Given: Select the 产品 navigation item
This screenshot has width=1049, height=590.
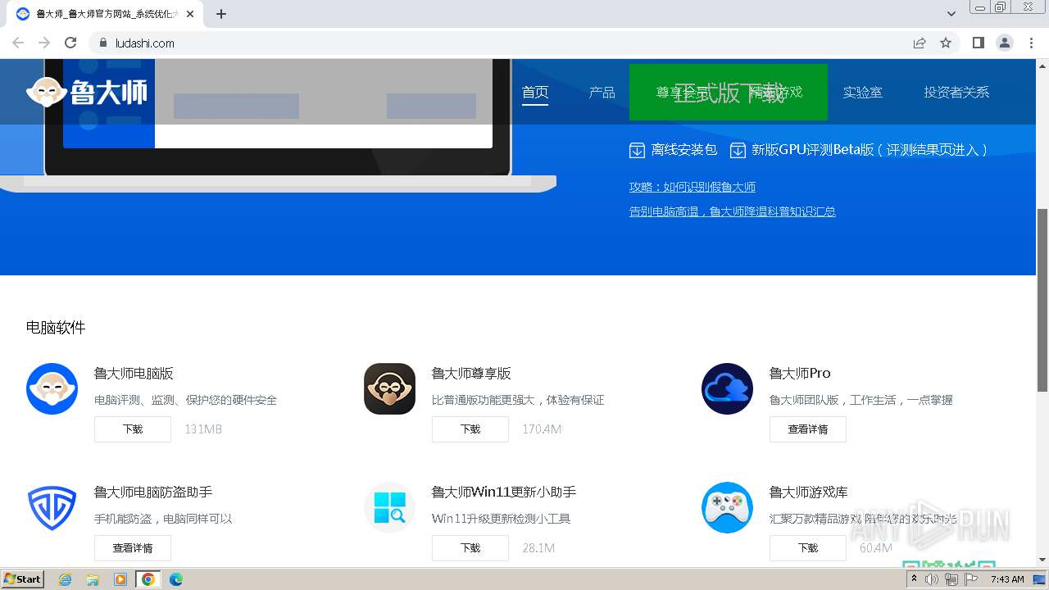Looking at the screenshot, I should coord(602,92).
